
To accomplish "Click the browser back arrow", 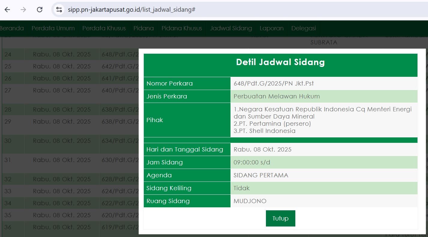I will tap(7, 9).
